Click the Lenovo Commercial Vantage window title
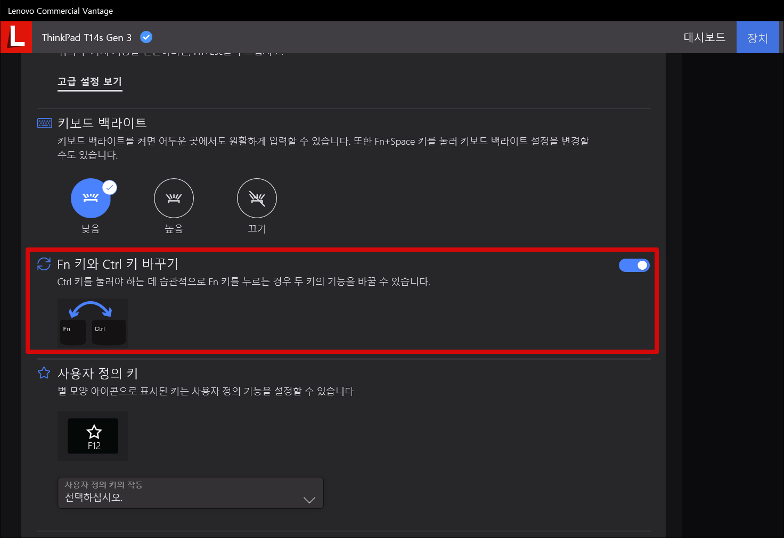This screenshot has height=538, width=784. [x=60, y=11]
